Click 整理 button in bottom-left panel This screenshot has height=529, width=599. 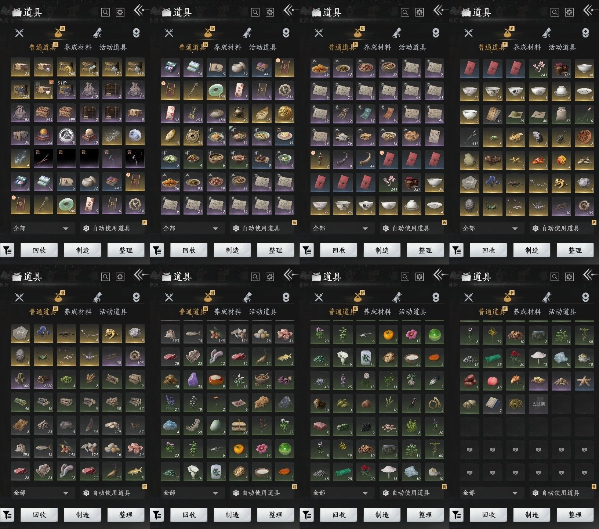coord(126,515)
